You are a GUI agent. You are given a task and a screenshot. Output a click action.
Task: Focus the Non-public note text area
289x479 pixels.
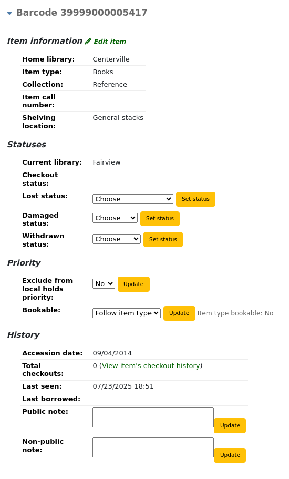point(153,447)
